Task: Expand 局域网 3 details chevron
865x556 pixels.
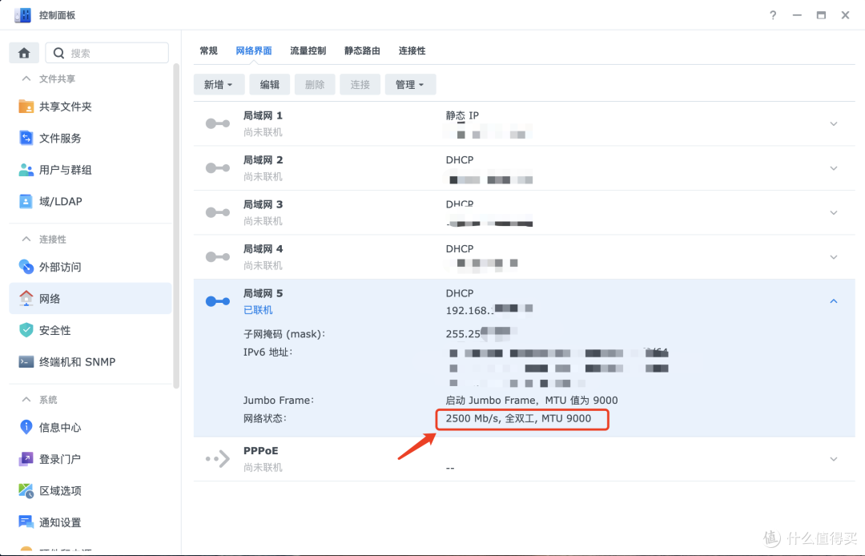Action: (834, 213)
